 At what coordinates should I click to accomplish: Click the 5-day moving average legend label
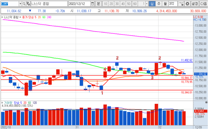(35, 17)
